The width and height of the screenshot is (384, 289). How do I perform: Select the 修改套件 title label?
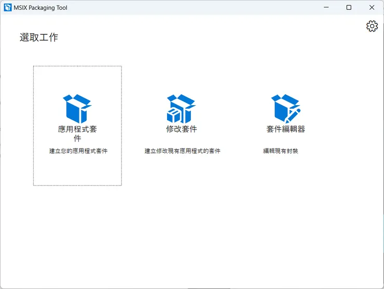[x=182, y=129]
